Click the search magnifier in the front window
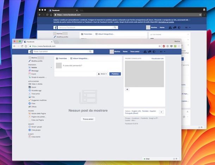The height and width of the screenshot is (165, 215). [x=90, y=51]
